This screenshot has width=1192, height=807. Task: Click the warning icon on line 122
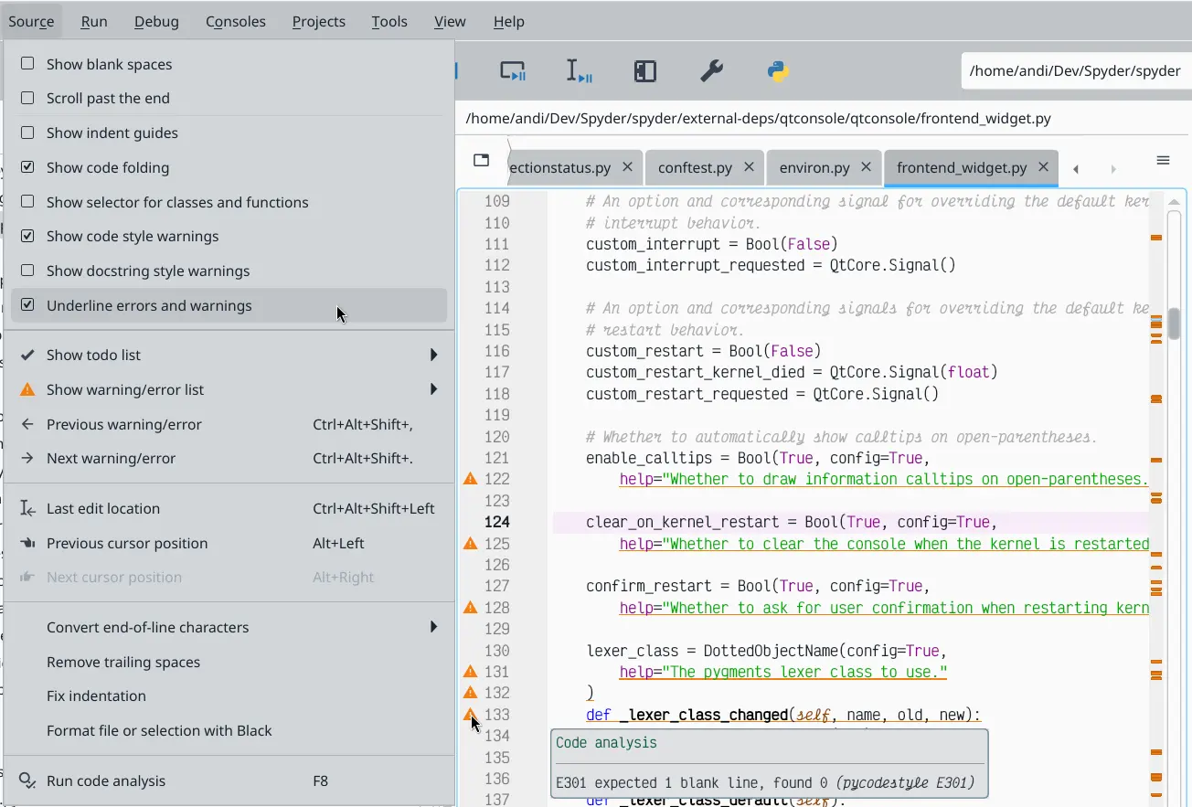click(x=470, y=479)
